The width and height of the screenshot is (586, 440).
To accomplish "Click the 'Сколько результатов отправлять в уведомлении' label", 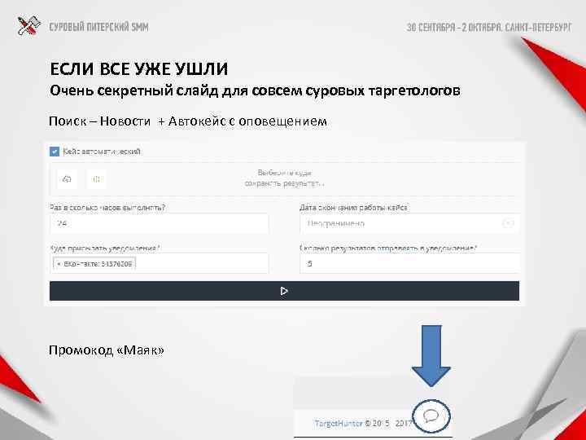I will [x=388, y=248].
